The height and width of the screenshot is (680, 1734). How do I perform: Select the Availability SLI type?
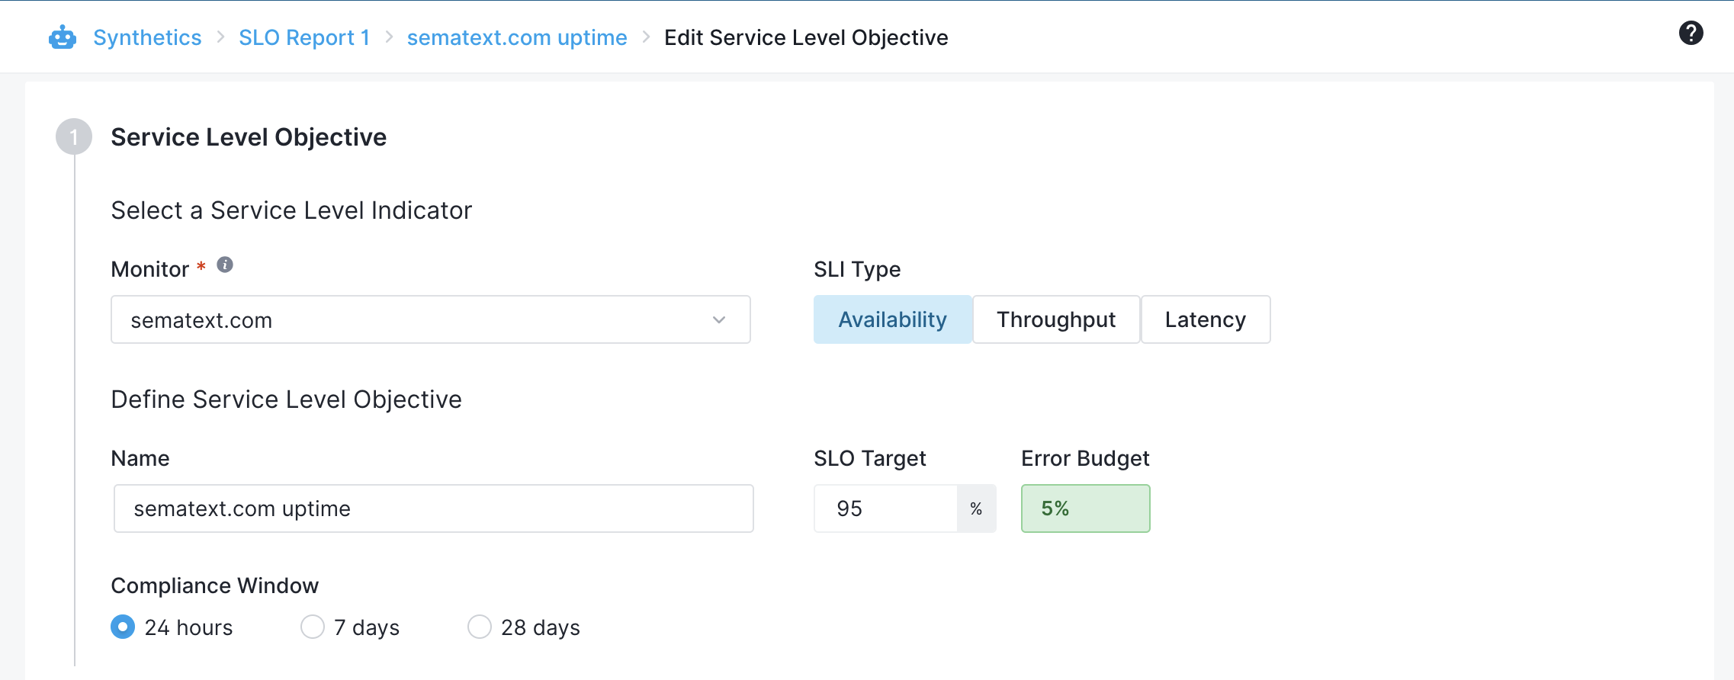(x=893, y=319)
